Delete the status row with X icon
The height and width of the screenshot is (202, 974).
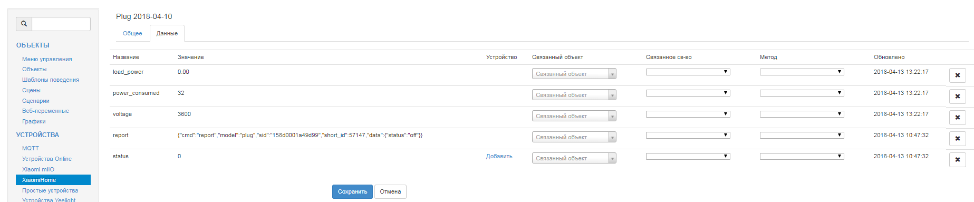point(957,160)
